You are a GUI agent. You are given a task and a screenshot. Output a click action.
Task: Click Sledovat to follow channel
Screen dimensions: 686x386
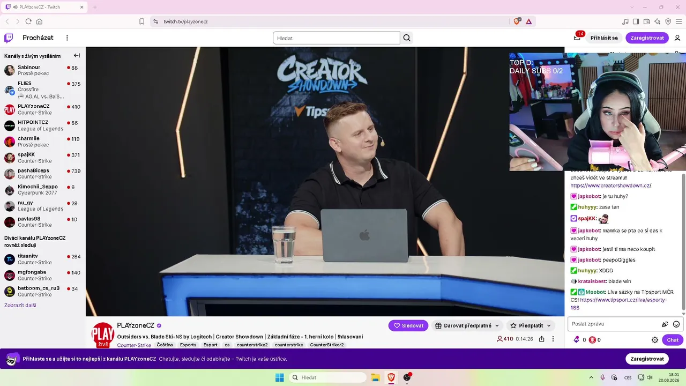[x=408, y=325]
